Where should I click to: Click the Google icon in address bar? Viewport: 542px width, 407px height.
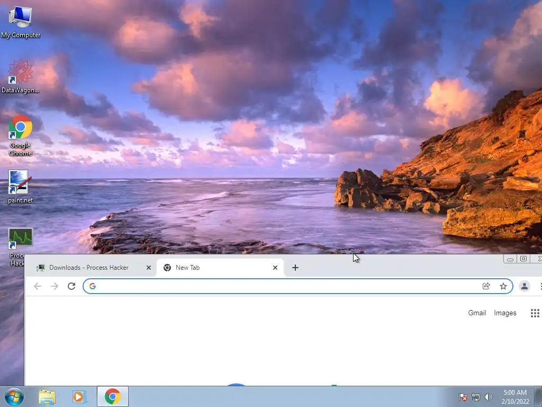[92, 286]
